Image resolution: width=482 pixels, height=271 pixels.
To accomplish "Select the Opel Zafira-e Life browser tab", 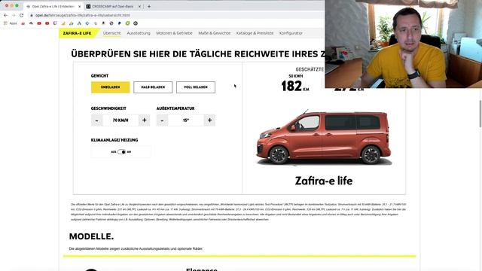I will 53,6.
